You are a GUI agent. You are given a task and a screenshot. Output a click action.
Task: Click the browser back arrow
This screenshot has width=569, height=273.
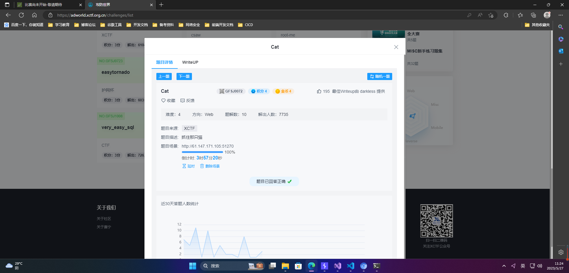click(x=8, y=15)
